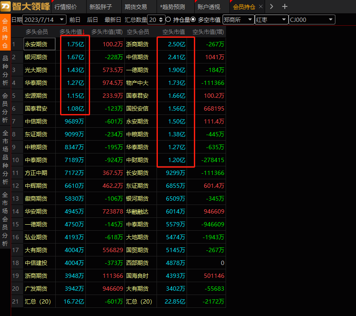Click 大地期货 short member cell
This screenshot has width=356, height=316.
click(141, 237)
